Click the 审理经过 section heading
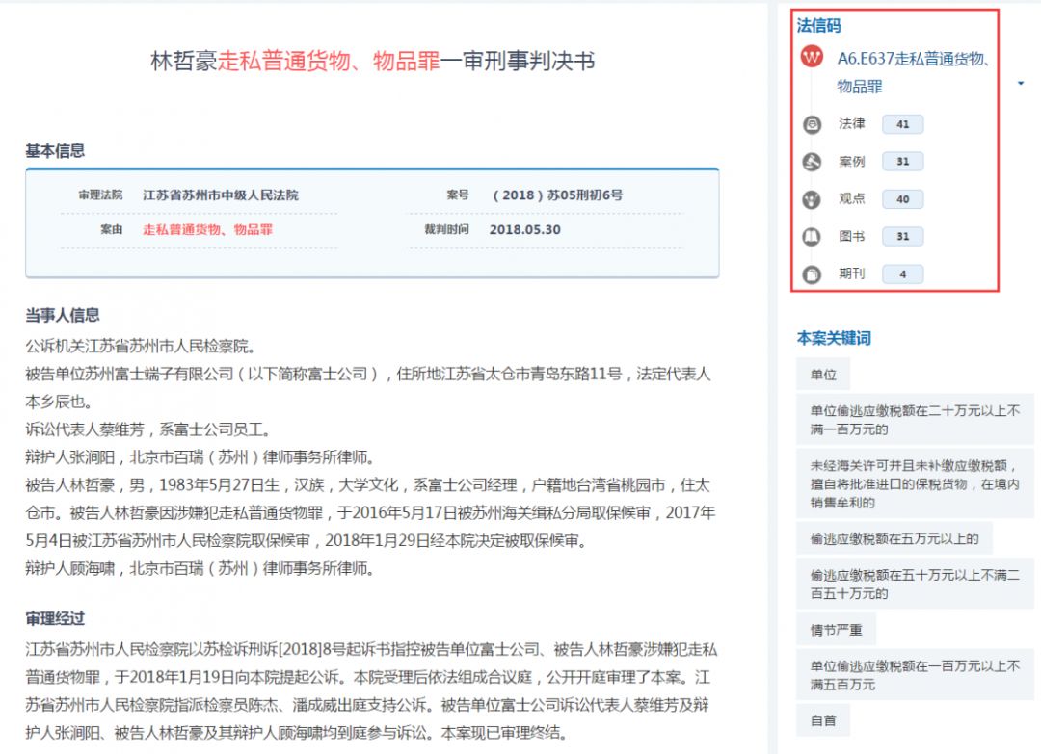 point(55,619)
